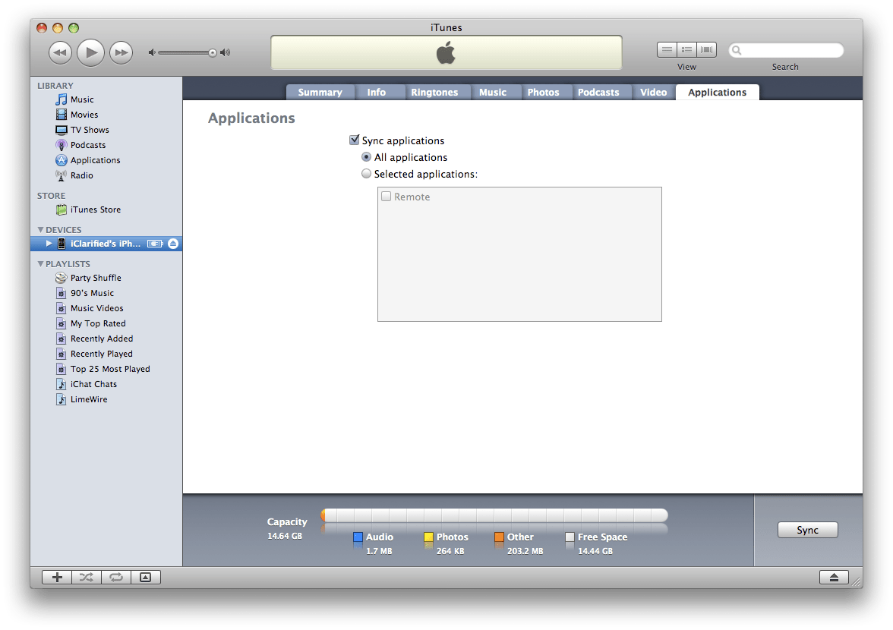Image resolution: width=893 pixels, height=630 pixels.
Task: Switch to the Music tab
Action: [493, 92]
